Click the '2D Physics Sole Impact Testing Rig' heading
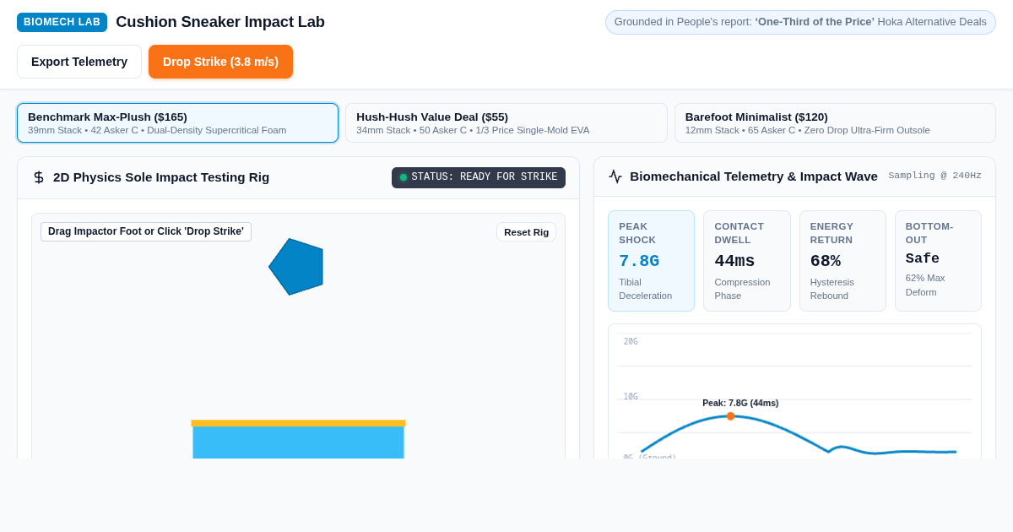1013x532 pixels. [x=161, y=177]
